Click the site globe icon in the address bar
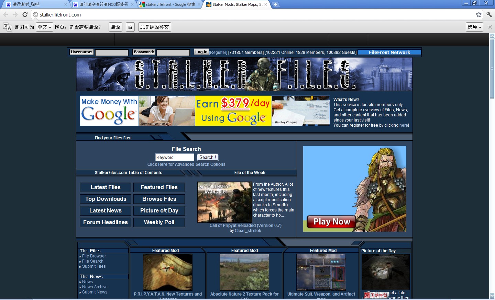Screen dimensions: 495x300 (x=35, y=15)
